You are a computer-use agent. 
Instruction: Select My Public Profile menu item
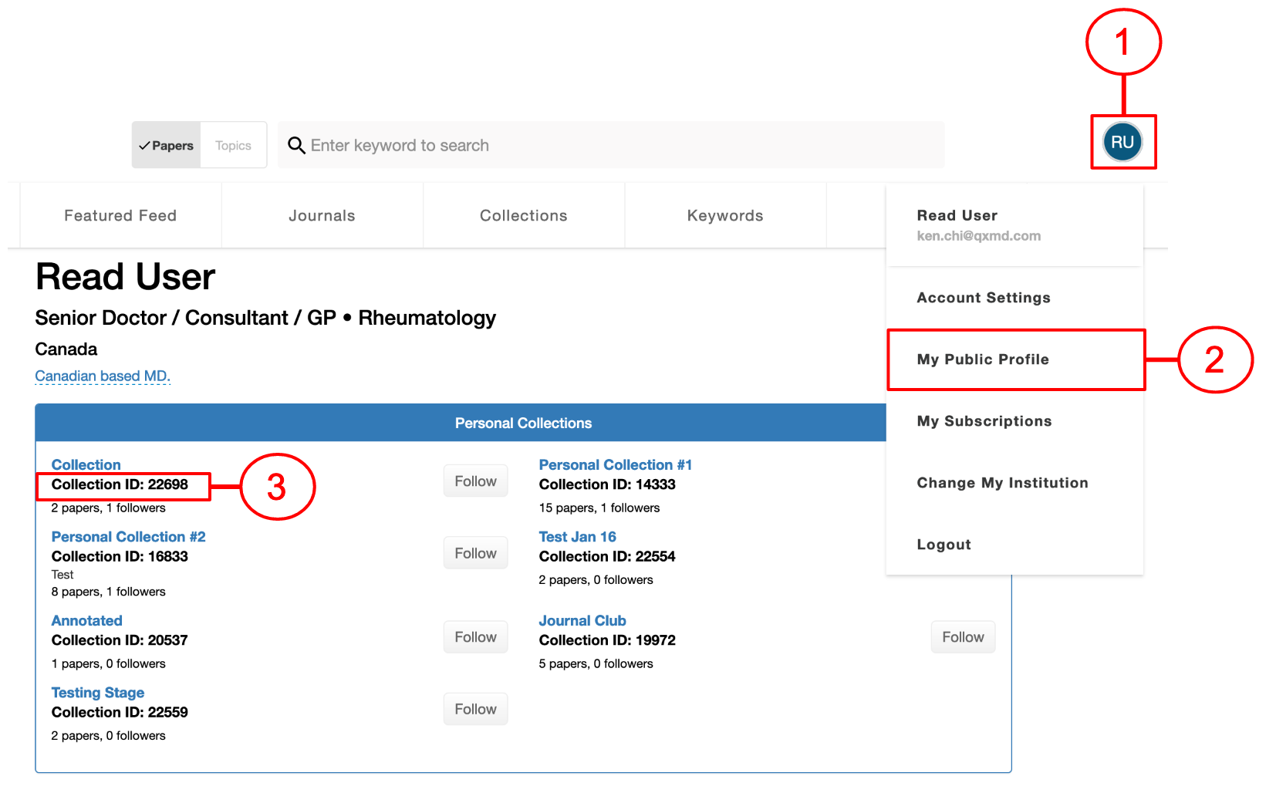[982, 359]
